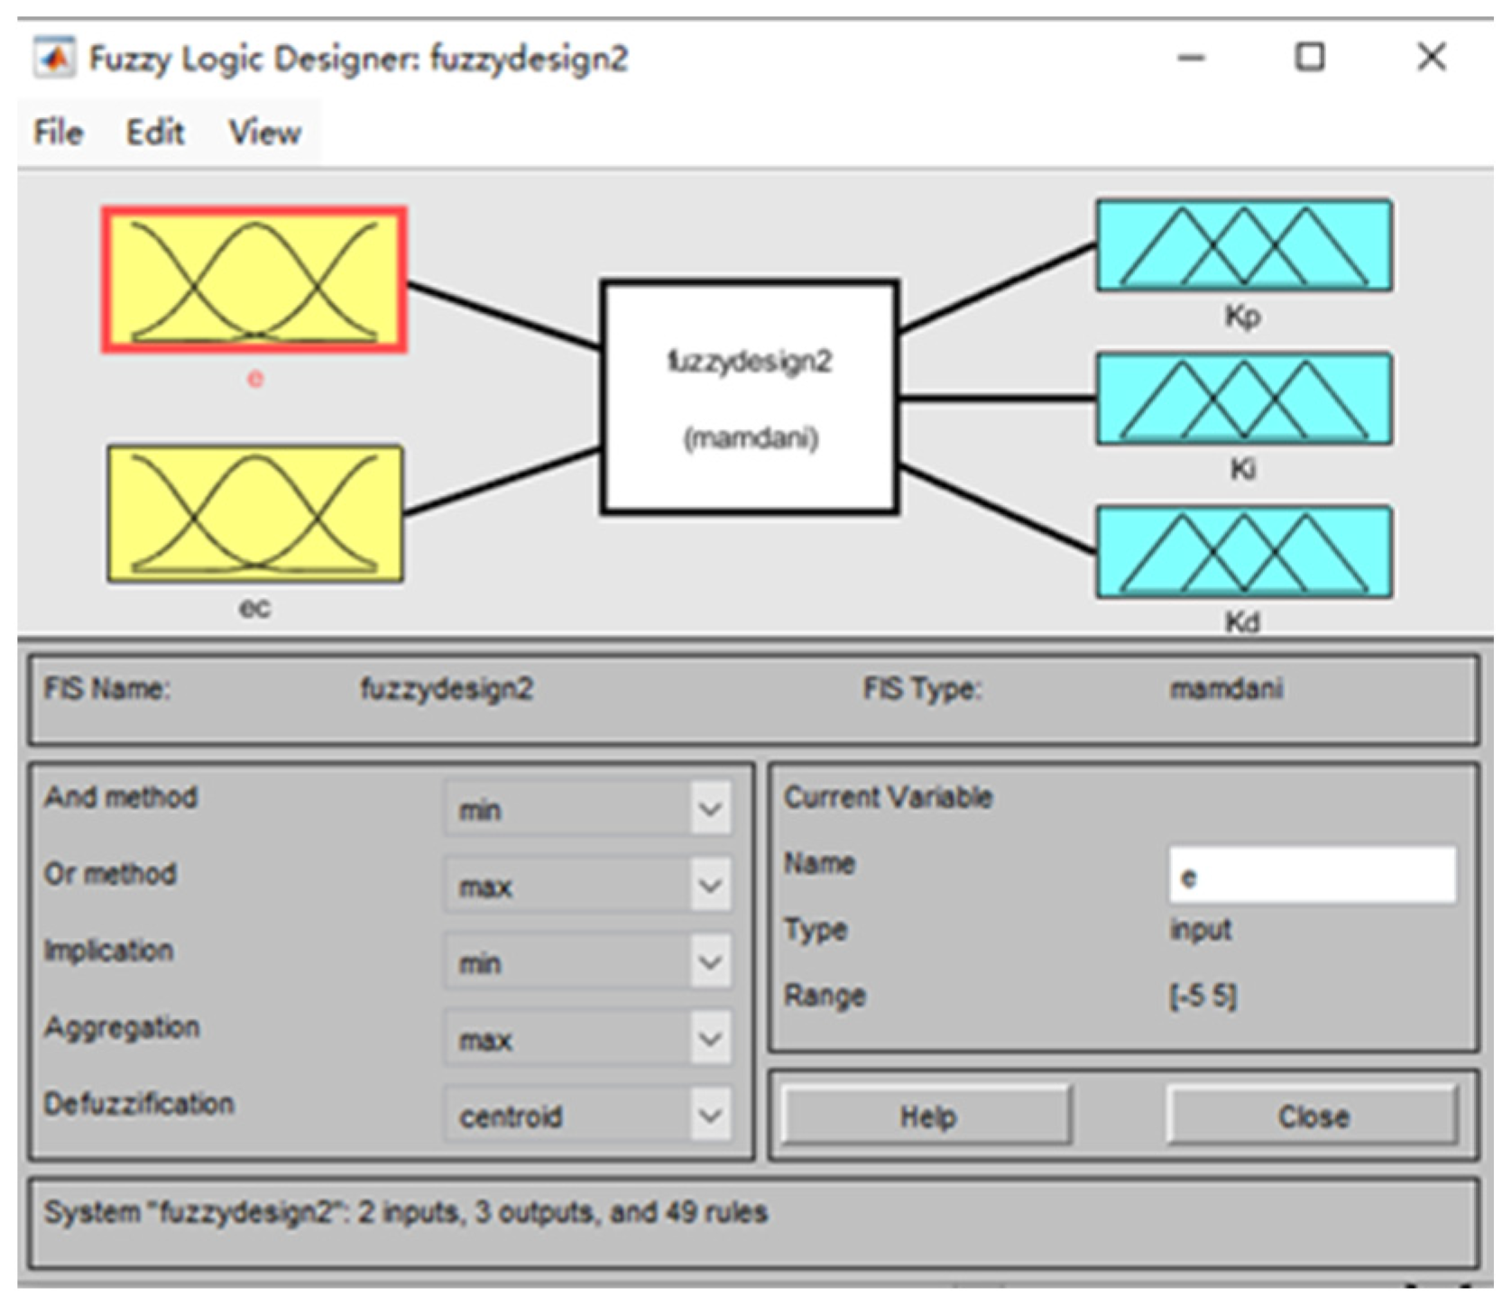Select the Kd output variable box
The image size is (1512, 1305).
tap(1244, 552)
